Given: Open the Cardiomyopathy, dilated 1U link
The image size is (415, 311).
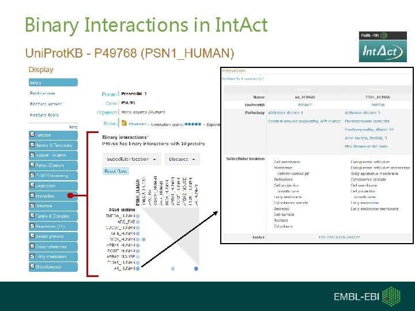Looking at the screenshot, I should tap(369, 130).
